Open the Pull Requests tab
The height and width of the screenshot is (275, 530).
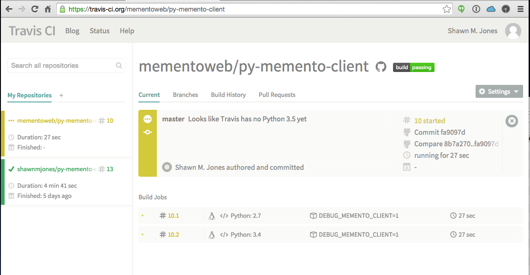pos(277,95)
